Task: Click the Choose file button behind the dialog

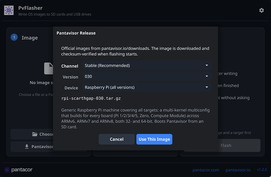Action: click(x=32, y=134)
